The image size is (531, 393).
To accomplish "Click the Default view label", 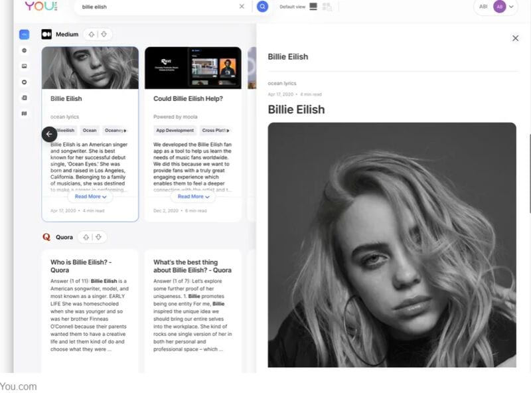I will pos(292,7).
